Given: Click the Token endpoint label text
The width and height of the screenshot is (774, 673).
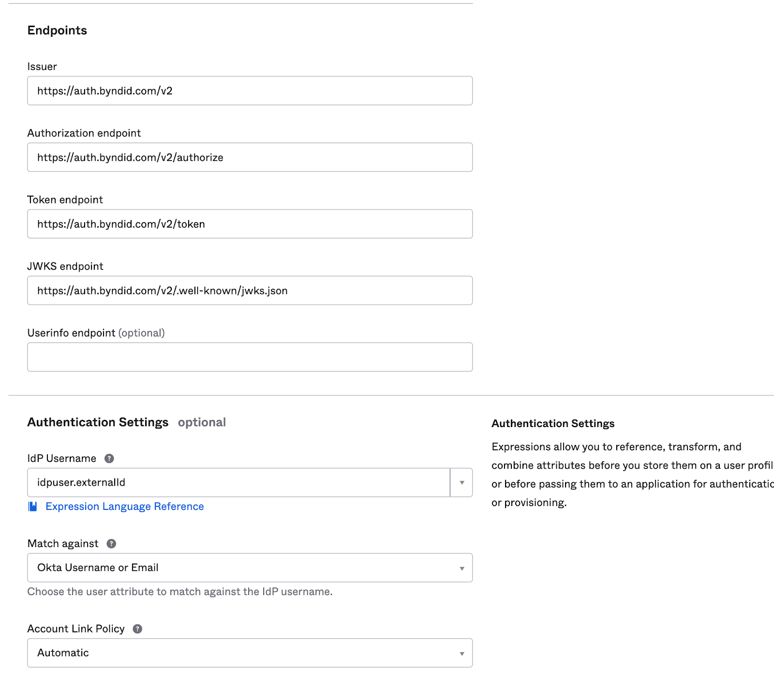Looking at the screenshot, I should coord(65,200).
